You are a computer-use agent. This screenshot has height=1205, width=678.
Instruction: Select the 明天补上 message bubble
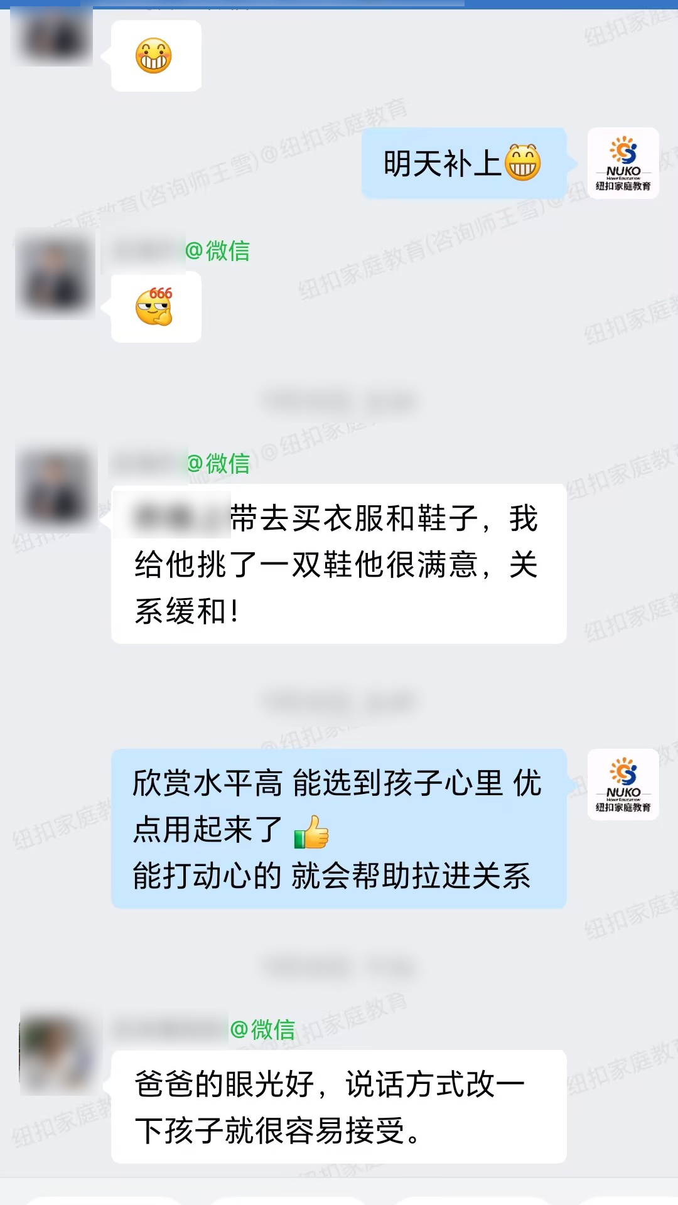coord(464,163)
